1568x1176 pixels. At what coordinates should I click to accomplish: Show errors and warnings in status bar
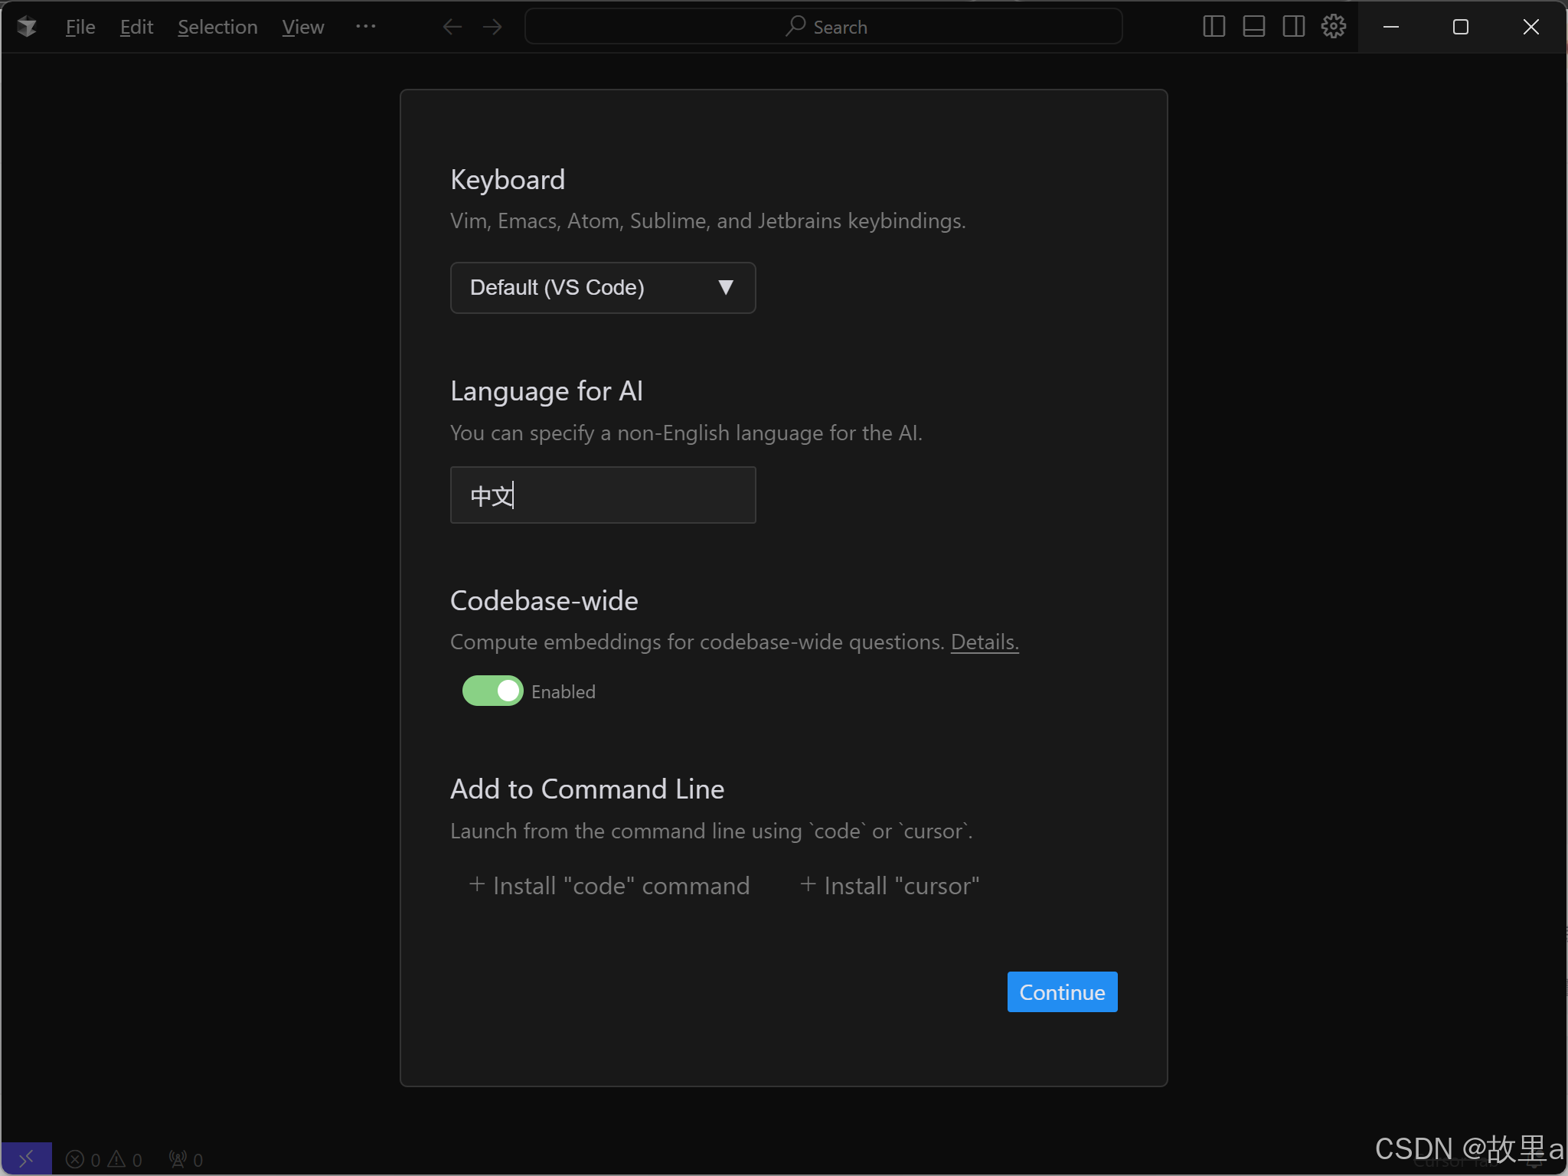(x=104, y=1159)
